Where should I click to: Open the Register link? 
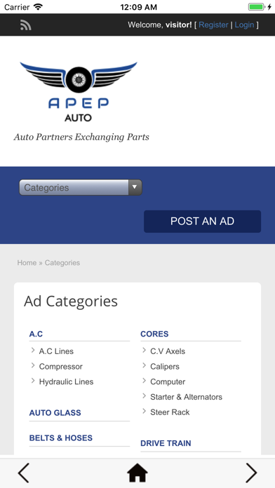[213, 25]
